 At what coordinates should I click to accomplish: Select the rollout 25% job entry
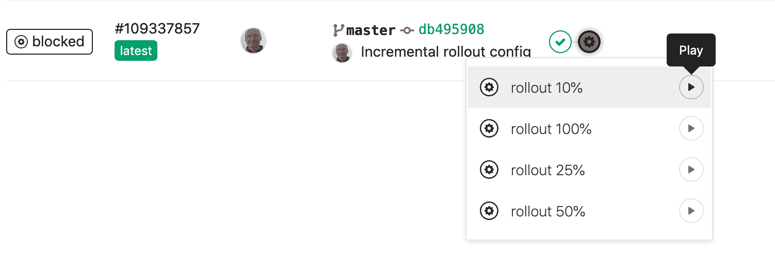(x=547, y=171)
